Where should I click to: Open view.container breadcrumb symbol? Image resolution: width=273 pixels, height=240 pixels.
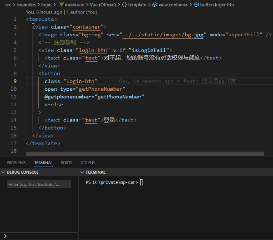173,5
